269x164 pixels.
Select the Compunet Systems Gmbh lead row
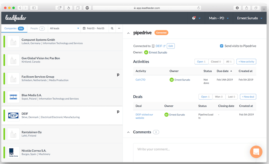click(62, 42)
